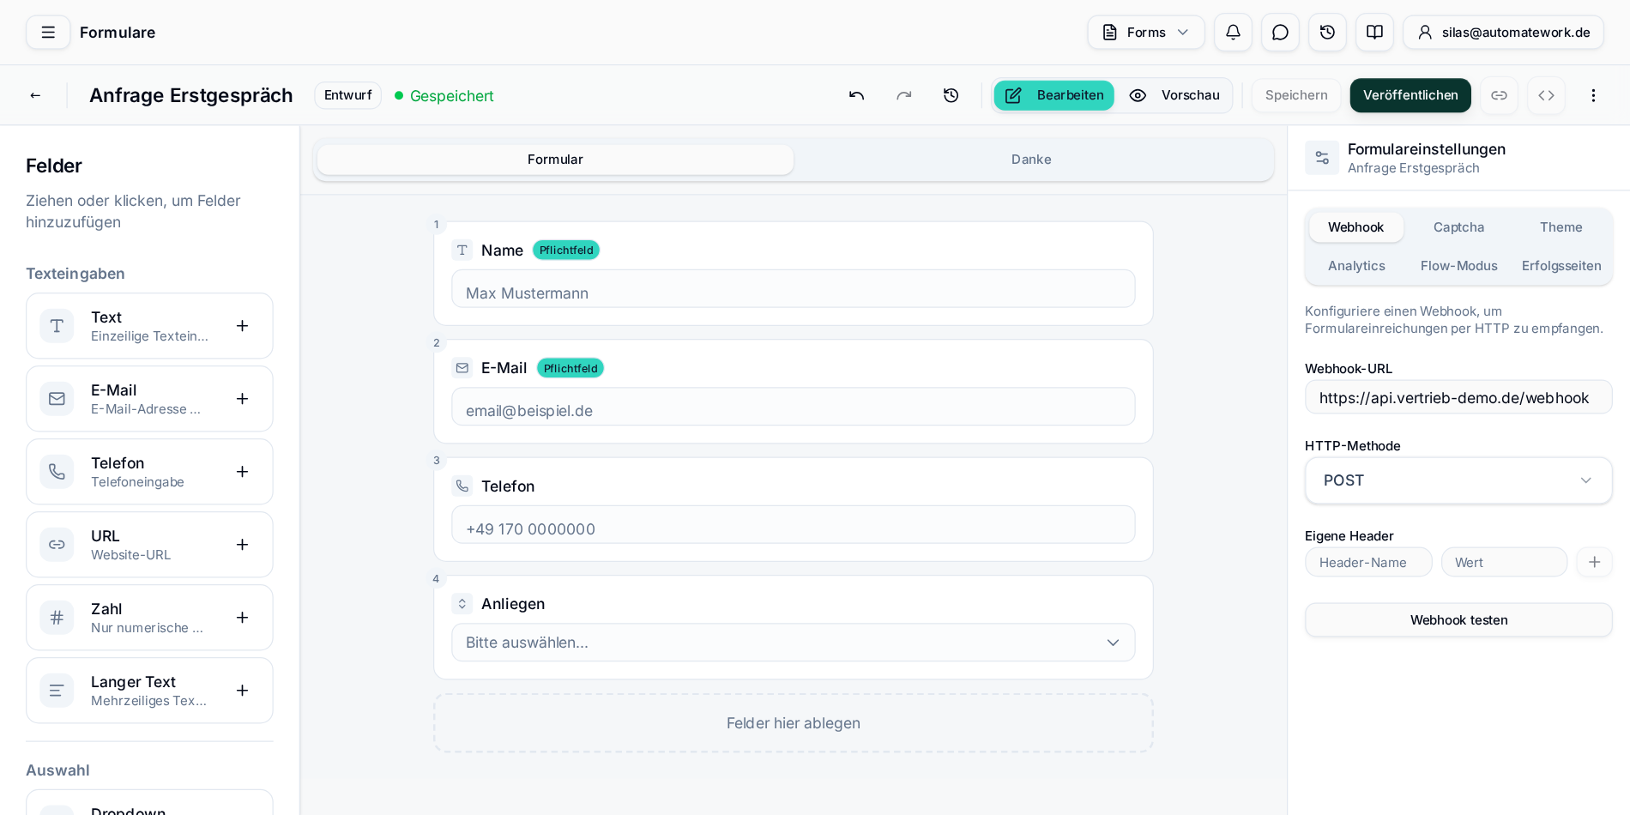Open version history in the editor toolbar
The height and width of the screenshot is (815, 1630).
point(951,95)
